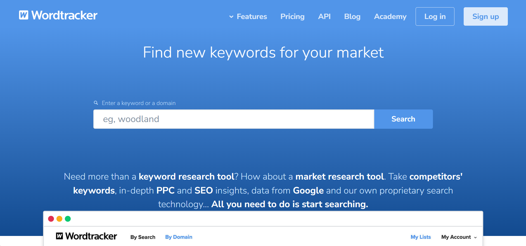Open the Pricing page
The image size is (526, 246).
tap(292, 16)
